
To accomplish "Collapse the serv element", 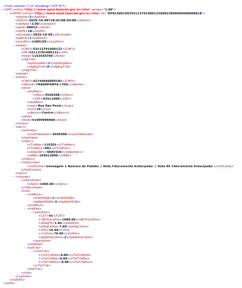I will point(13,127).
